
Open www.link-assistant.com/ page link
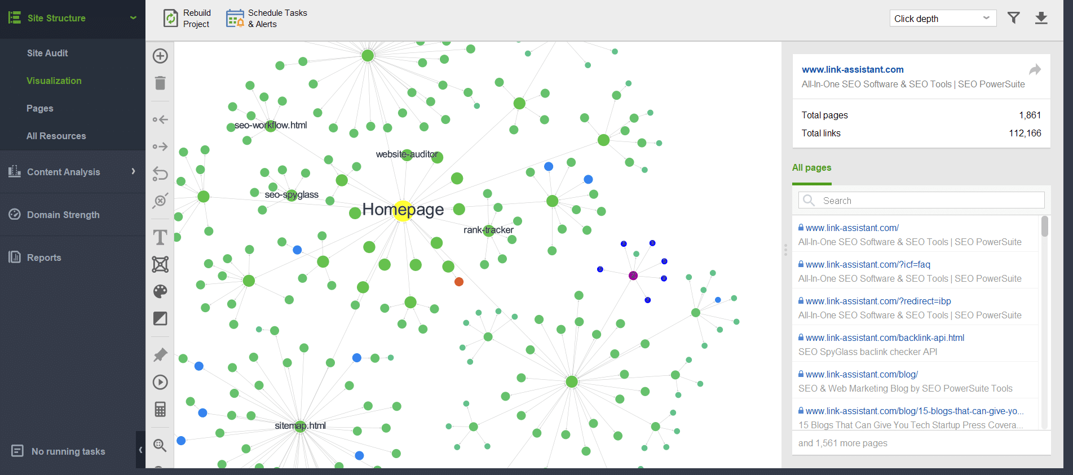pyautogui.click(x=852, y=228)
